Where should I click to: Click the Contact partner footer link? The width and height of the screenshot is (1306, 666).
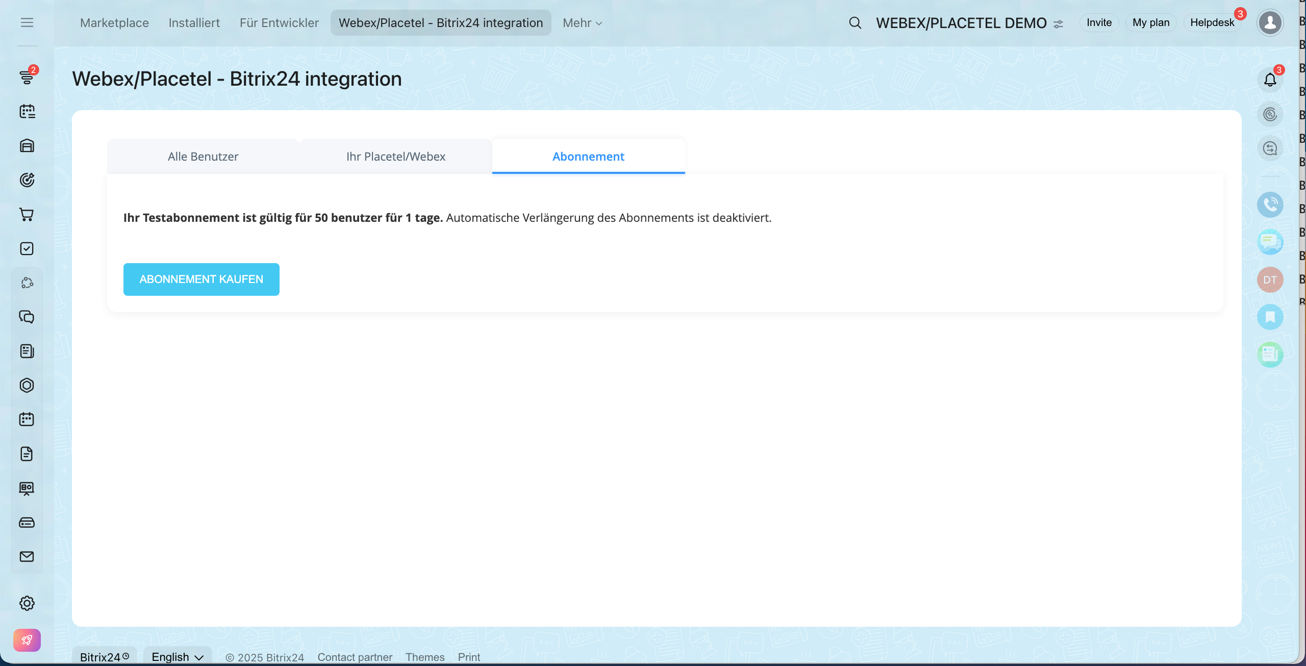[x=355, y=657]
